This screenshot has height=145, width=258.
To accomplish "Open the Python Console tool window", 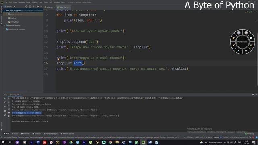I will click(67, 134).
